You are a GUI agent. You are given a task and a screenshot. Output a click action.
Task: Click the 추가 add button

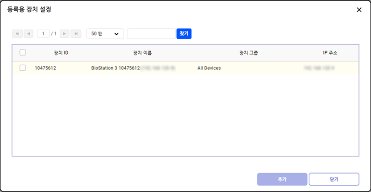pyautogui.click(x=282, y=179)
